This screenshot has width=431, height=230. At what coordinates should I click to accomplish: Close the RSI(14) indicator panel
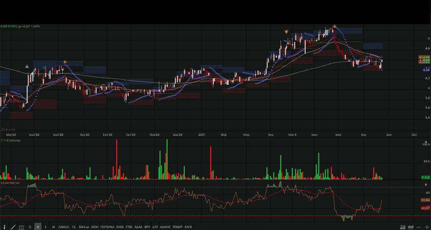426,184
